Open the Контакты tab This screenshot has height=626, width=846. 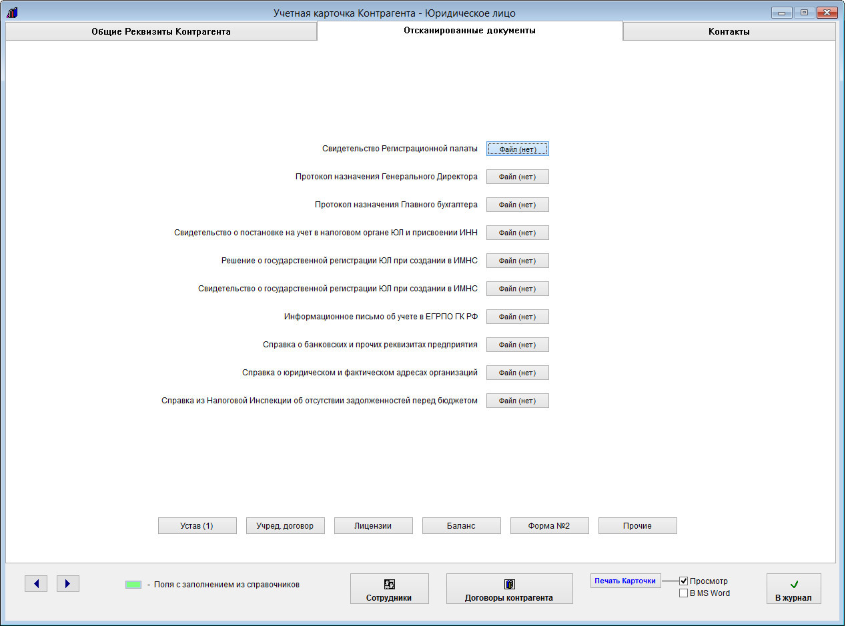729,31
